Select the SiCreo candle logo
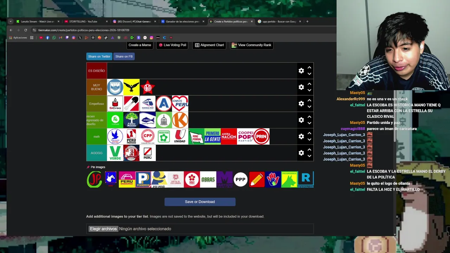This screenshot has width=450, height=253. point(115,104)
